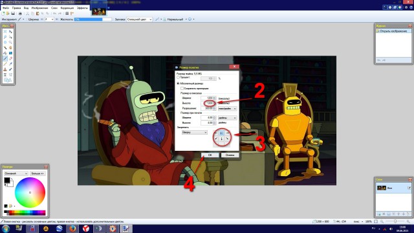The height and width of the screenshot is (233, 414).
Task: Click the Cut scissors toolbar icon
Action: 27,14
